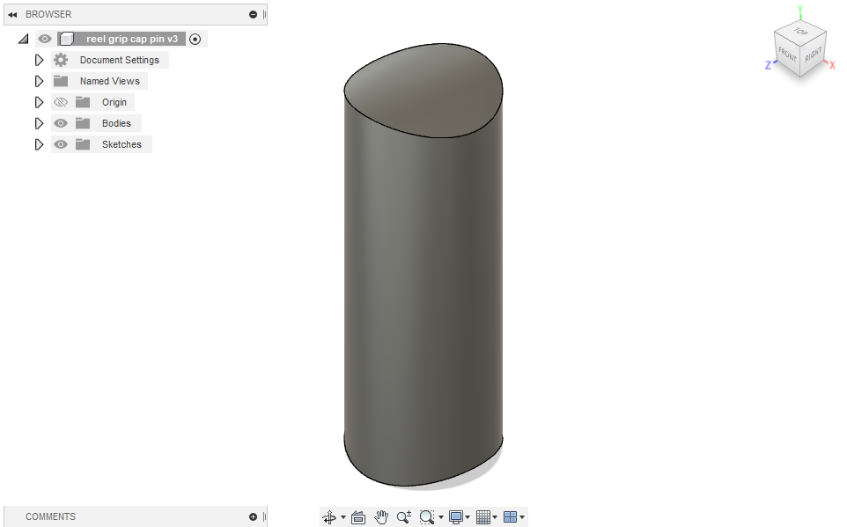847x527 pixels.
Task: Click the Viewports icon
Action: pyautogui.click(x=511, y=517)
